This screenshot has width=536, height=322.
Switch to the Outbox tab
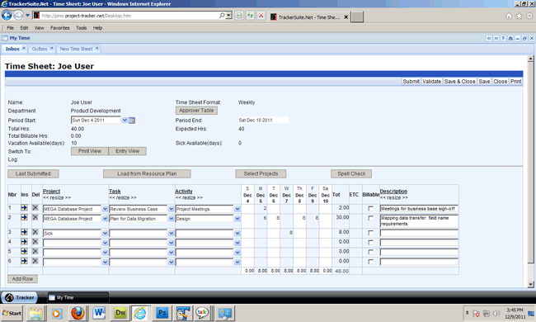pos(42,49)
